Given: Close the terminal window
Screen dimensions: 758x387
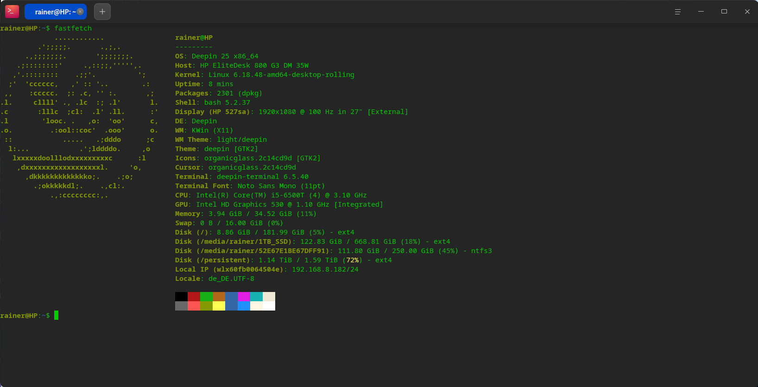Looking at the screenshot, I should click(747, 12).
